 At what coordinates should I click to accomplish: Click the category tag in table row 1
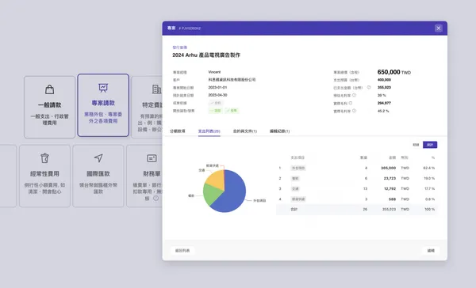coord(298,168)
